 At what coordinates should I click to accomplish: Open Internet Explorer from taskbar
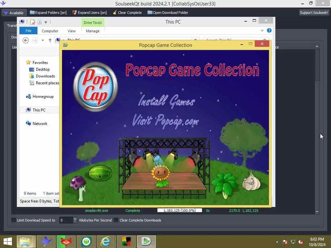click(105, 242)
